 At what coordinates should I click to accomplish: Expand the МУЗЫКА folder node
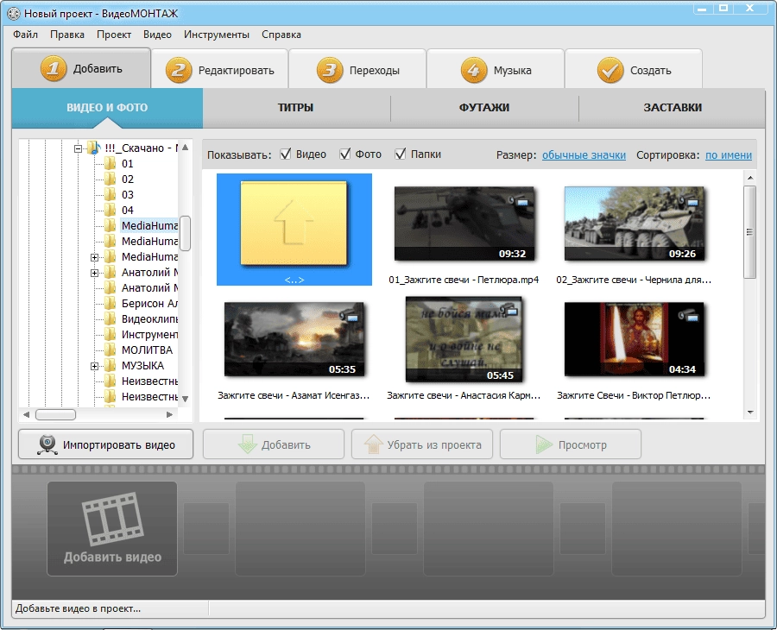point(94,366)
